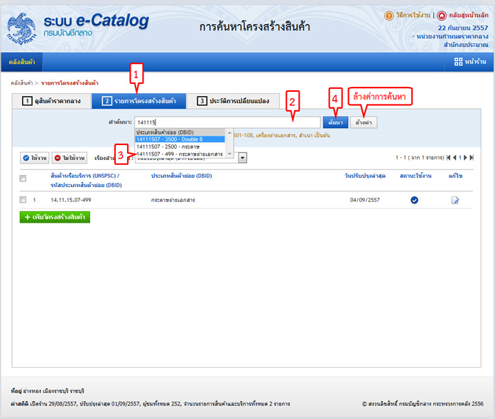The width and height of the screenshot is (495, 419).
Task: Sort by สถานะใช้งาน column header
Action: (415, 176)
